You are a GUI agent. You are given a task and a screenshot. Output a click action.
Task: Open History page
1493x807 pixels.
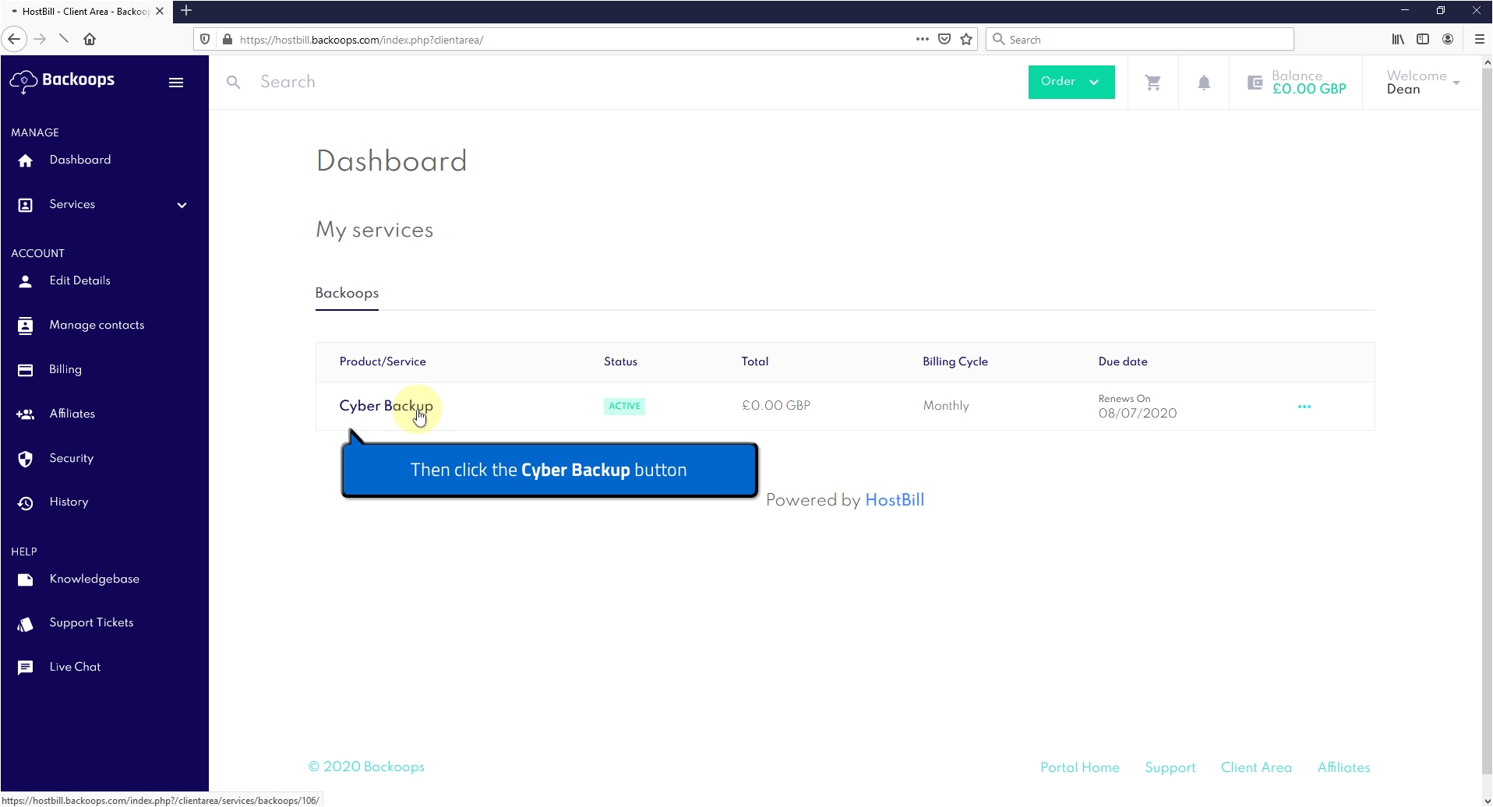pyautogui.click(x=69, y=502)
